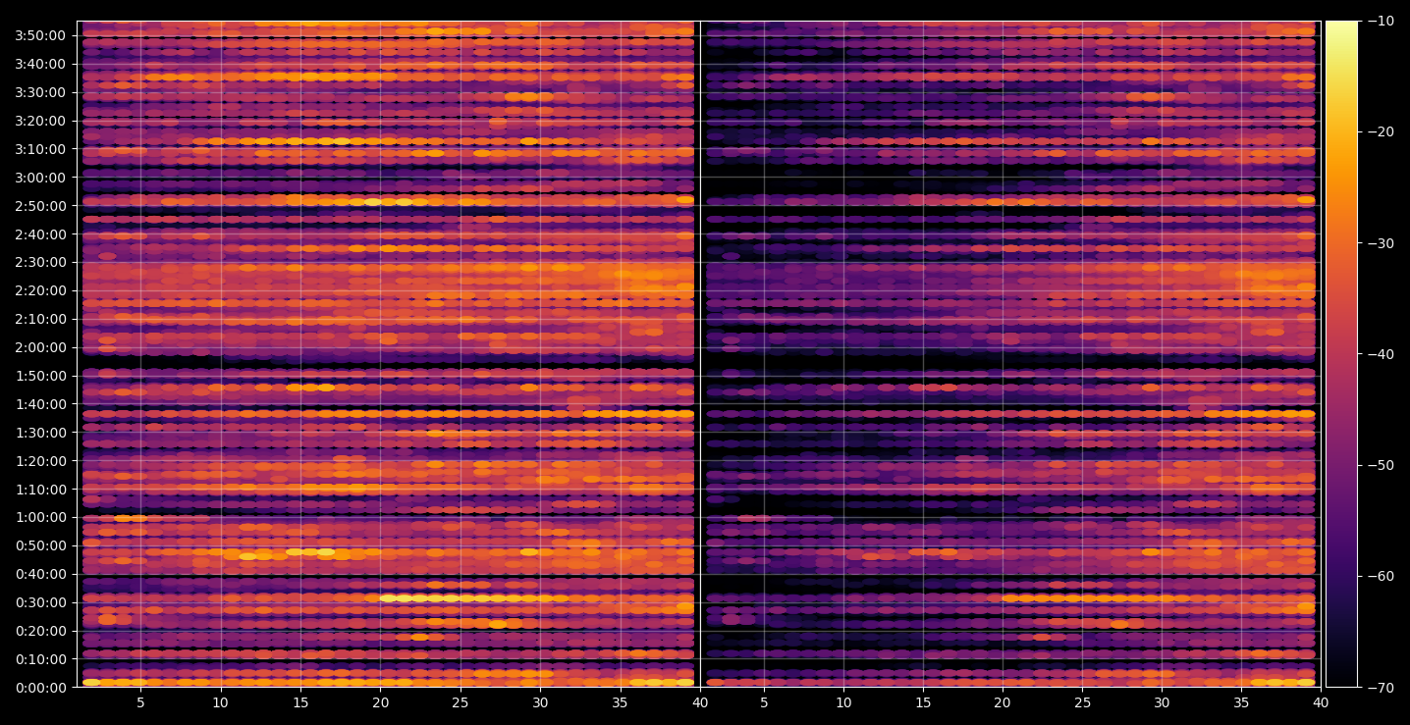Click x-axis label 5 under right heatmap
The image size is (1410, 725).
pyautogui.click(x=763, y=702)
